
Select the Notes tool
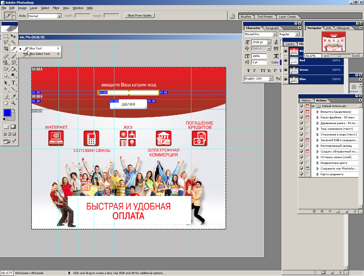6,97
